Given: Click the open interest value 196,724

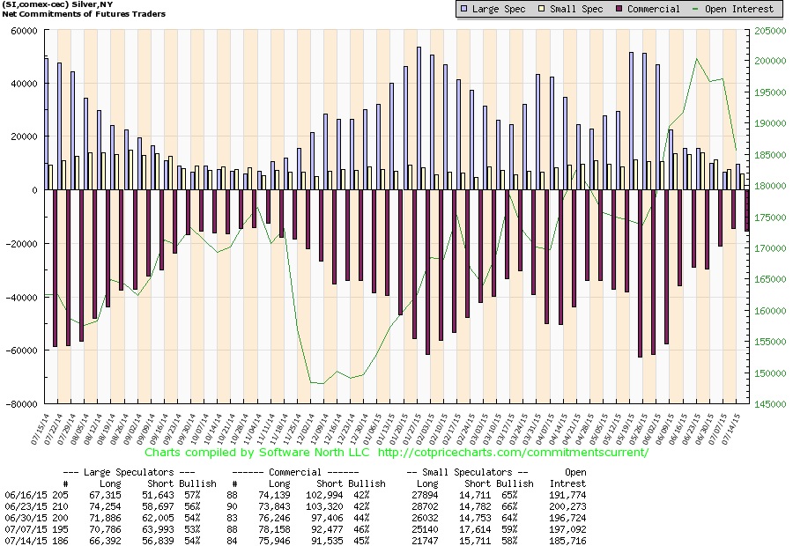Looking at the screenshot, I should coord(567,518).
